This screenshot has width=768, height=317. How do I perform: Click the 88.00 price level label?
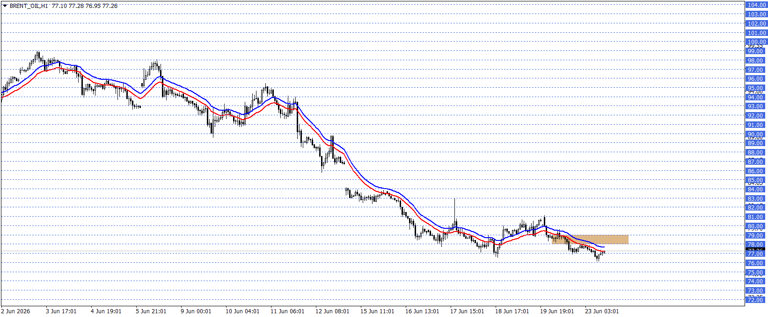point(756,152)
